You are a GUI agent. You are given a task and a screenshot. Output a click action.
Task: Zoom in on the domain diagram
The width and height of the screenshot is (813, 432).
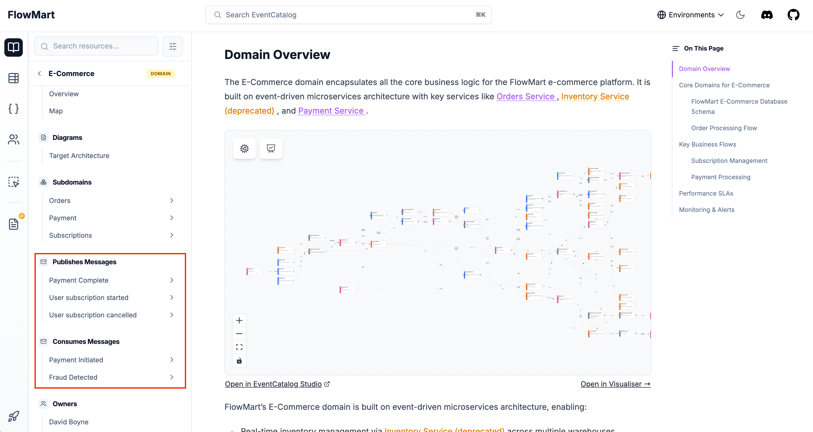pos(239,320)
